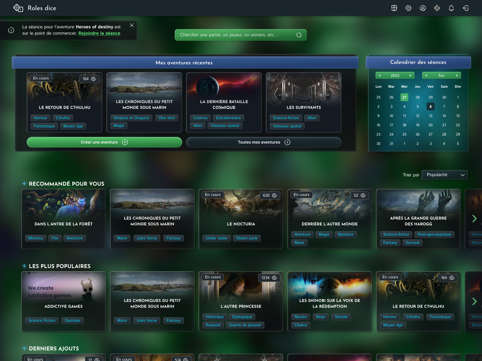This screenshot has height=361, width=482.
Task: Click the 52 views eye on Derrière l'autre monde
Action: (363, 195)
